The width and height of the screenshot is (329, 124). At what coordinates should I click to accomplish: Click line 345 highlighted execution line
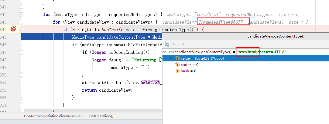91,37
